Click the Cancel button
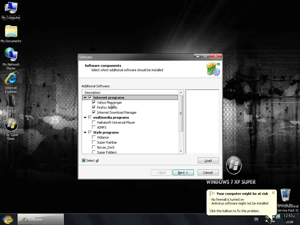This screenshot has height=225, width=300. [208, 172]
